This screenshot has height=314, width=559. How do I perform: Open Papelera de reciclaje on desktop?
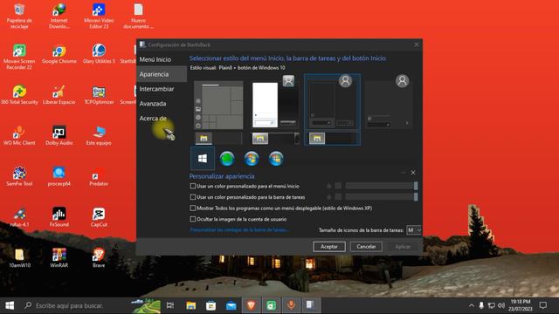[19, 16]
